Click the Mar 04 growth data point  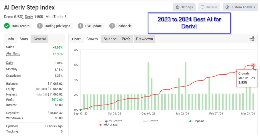point(253,65)
